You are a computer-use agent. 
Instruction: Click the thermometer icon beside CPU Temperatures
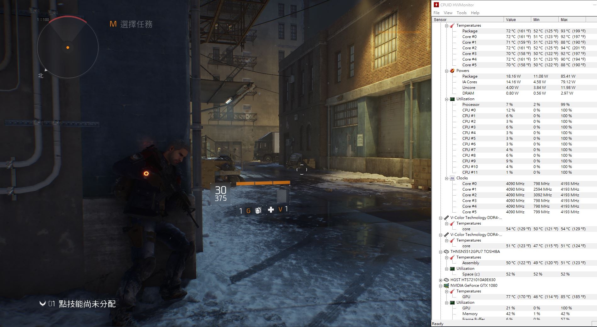pos(452,25)
